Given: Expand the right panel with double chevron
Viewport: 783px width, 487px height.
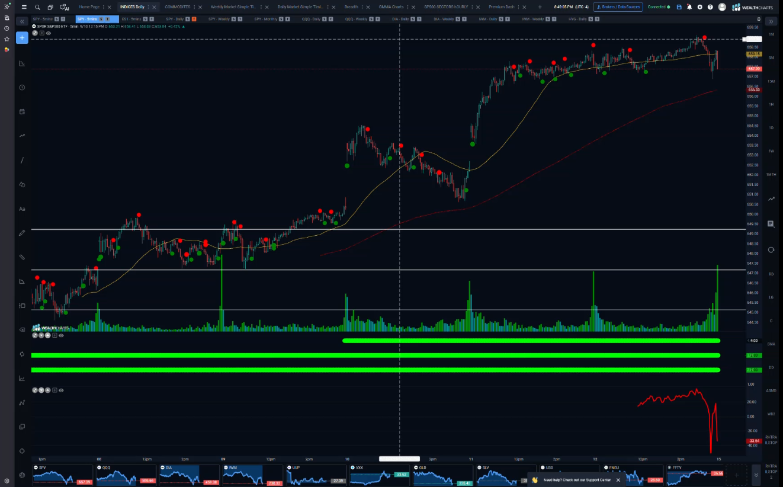Looking at the screenshot, I should point(771,21).
